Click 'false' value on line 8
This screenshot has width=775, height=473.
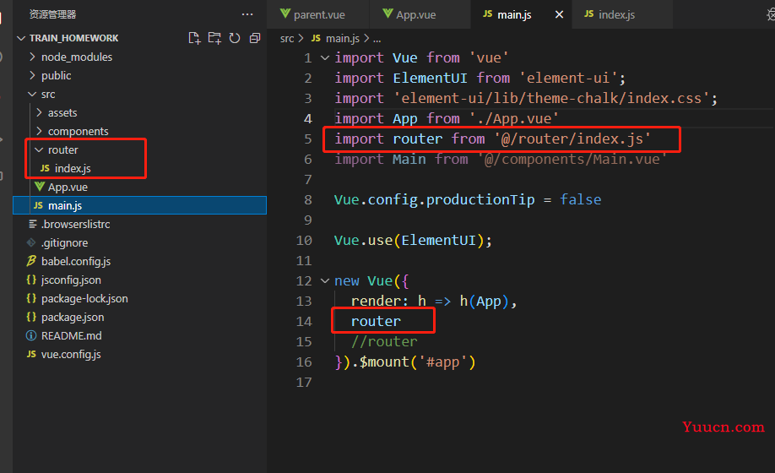point(580,199)
